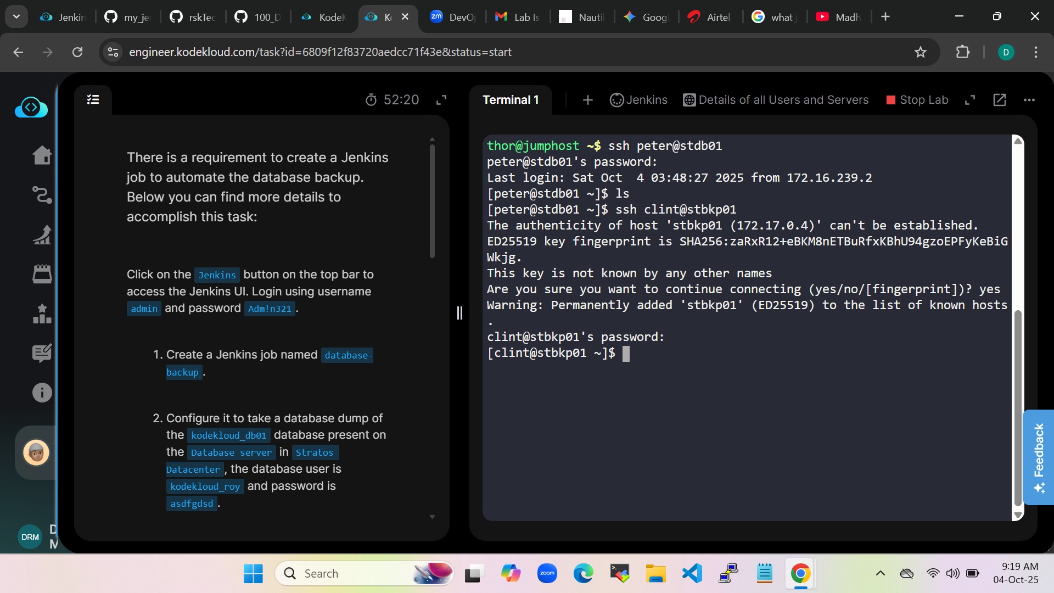This screenshot has width=1054, height=593.
Task: Add a new terminal with plus icon
Action: [587, 100]
